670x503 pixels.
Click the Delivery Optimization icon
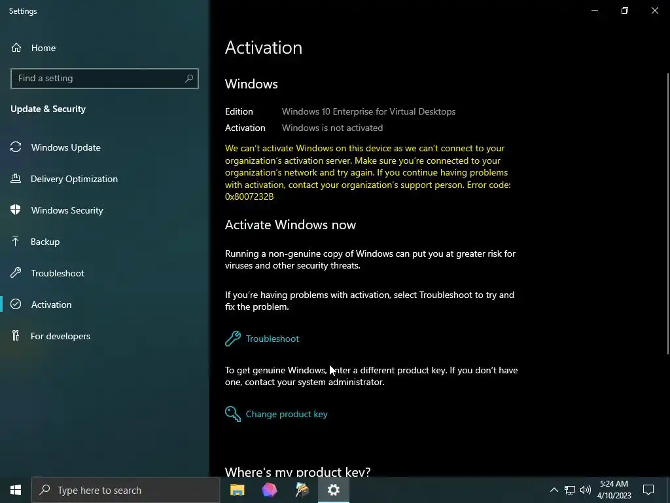pos(16,178)
